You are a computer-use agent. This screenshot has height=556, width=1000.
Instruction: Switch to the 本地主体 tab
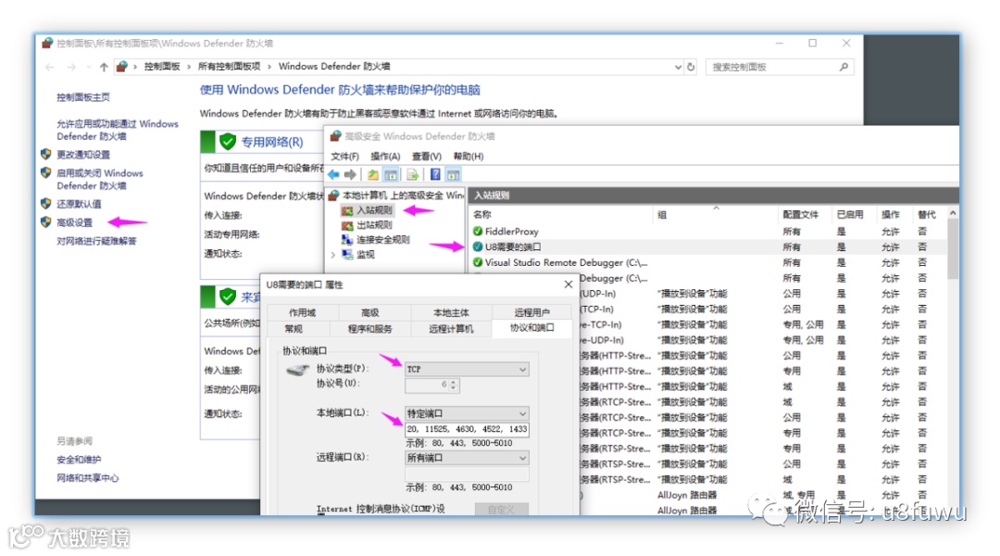(x=451, y=313)
